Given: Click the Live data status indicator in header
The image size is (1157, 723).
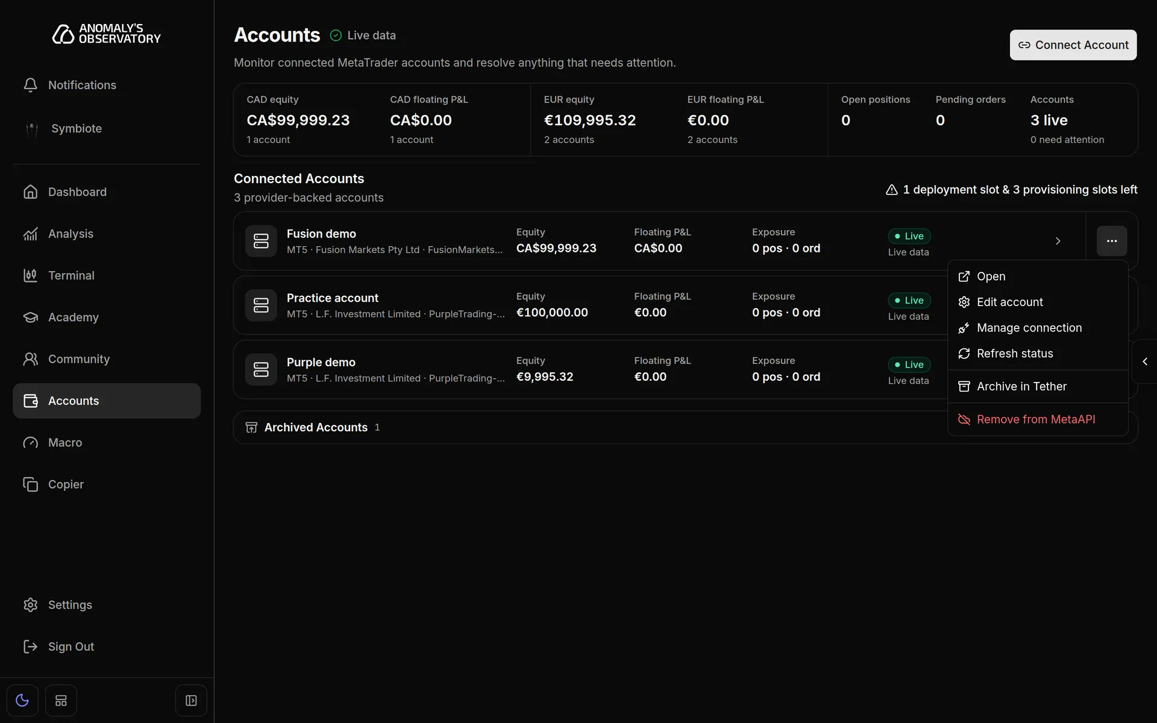Looking at the screenshot, I should (363, 36).
